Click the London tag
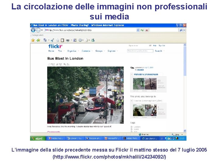This screenshot has height=164, width=219. [137, 127]
